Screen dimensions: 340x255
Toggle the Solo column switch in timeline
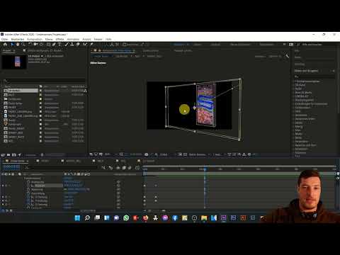(x=10, y=174)
